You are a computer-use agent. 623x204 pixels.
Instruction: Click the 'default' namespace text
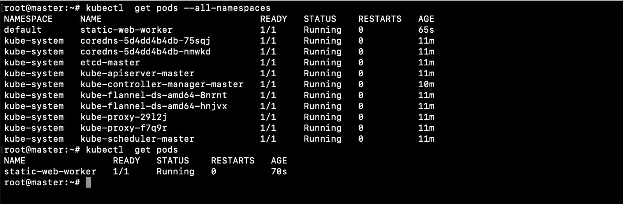point(23,30)
